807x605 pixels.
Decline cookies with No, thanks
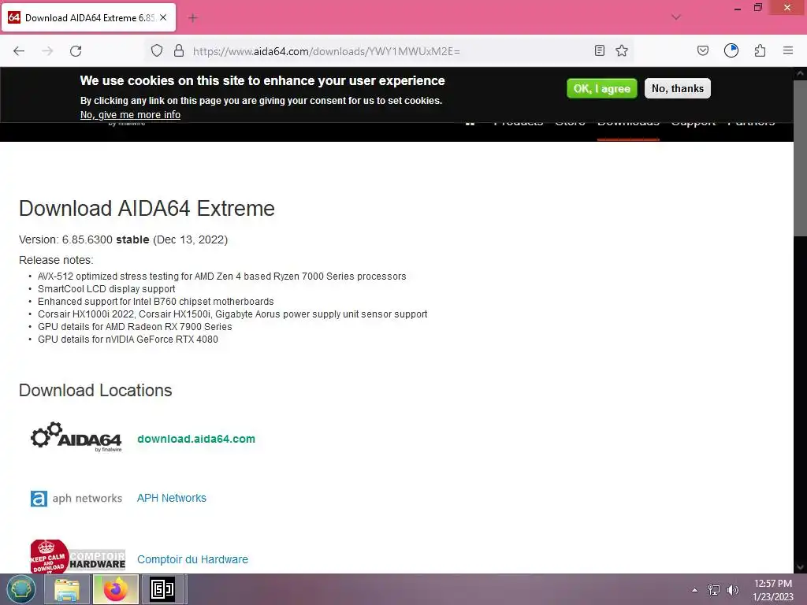coord(677,88)
